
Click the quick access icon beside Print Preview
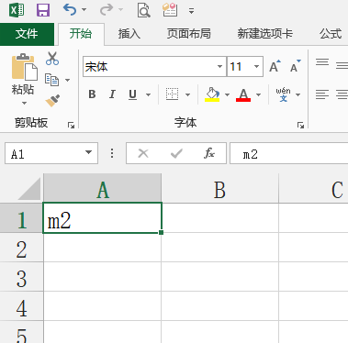[170, 10]
